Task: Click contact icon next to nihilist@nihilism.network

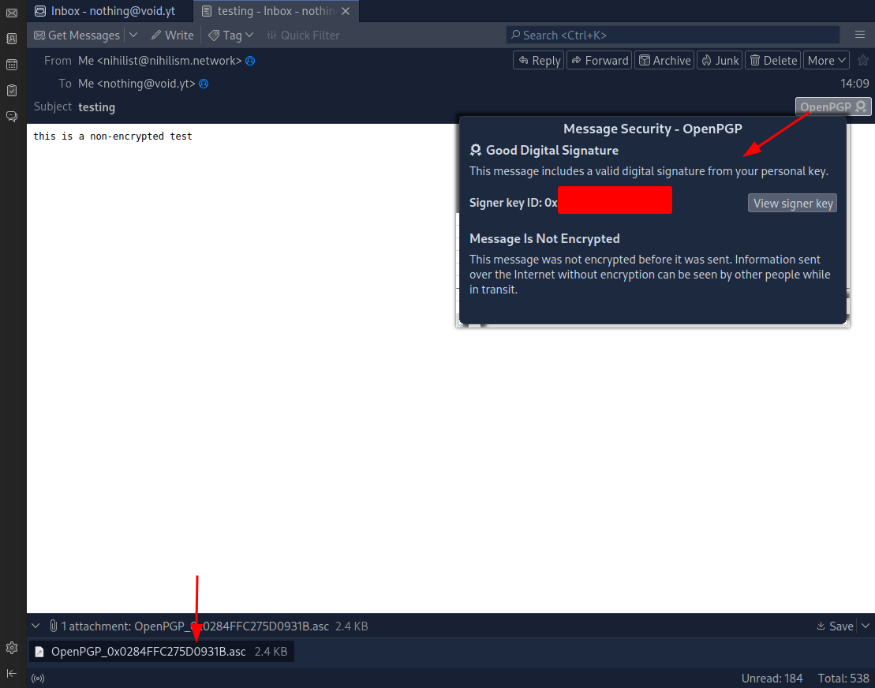Action: tap(251, 61)
